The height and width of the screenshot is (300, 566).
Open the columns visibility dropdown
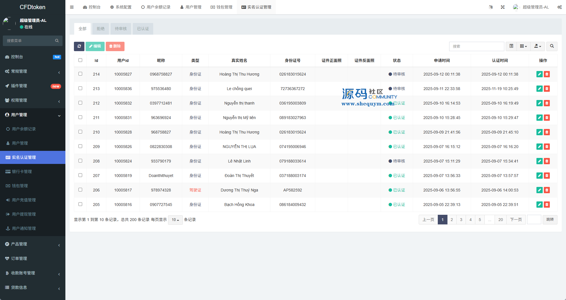(523, 46)
